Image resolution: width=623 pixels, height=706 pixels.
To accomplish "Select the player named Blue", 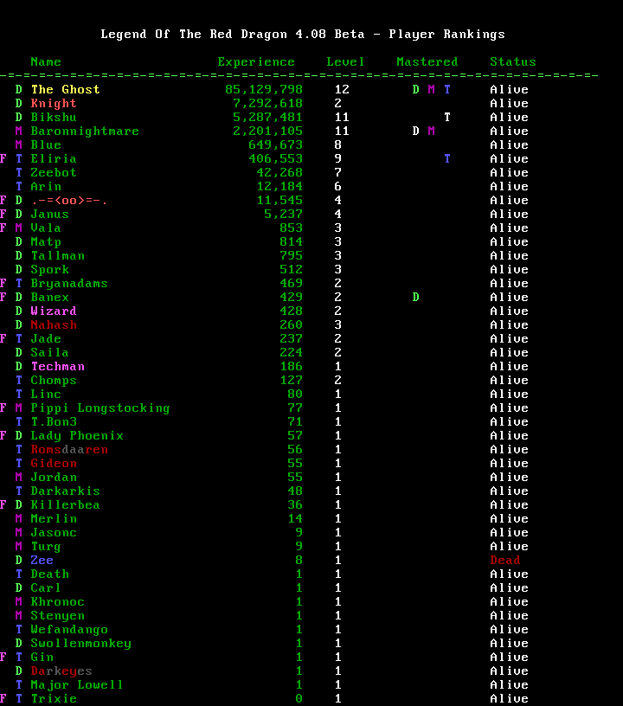I will tap(46, 145).
